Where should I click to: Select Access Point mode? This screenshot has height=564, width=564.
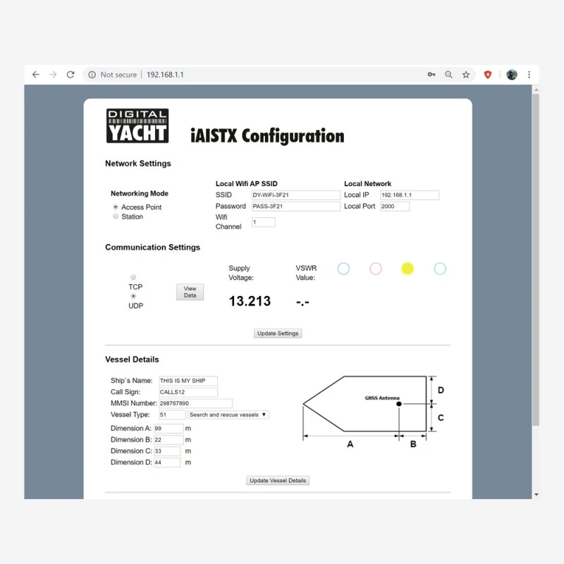(115, 207)
